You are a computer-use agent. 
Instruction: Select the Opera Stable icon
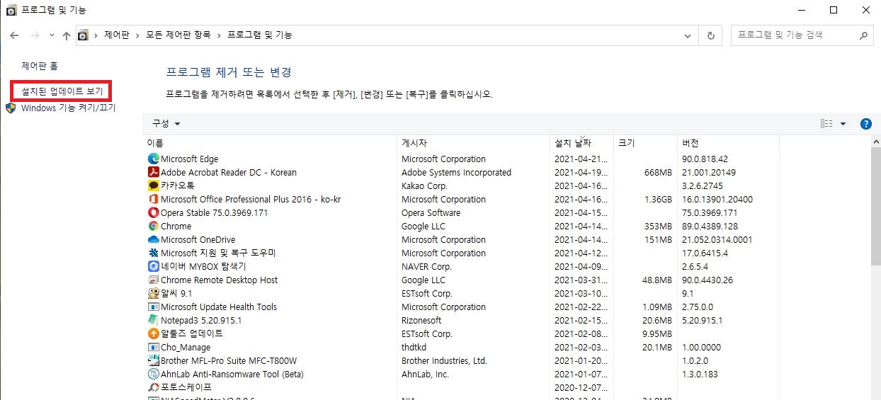pyautogui.click(x=154, y=212)
